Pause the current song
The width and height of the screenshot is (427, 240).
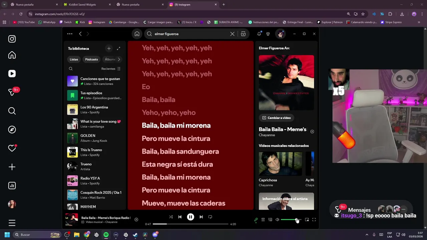190,217
